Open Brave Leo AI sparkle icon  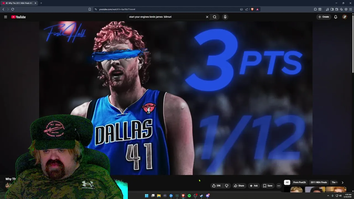[x=341, y=9]
